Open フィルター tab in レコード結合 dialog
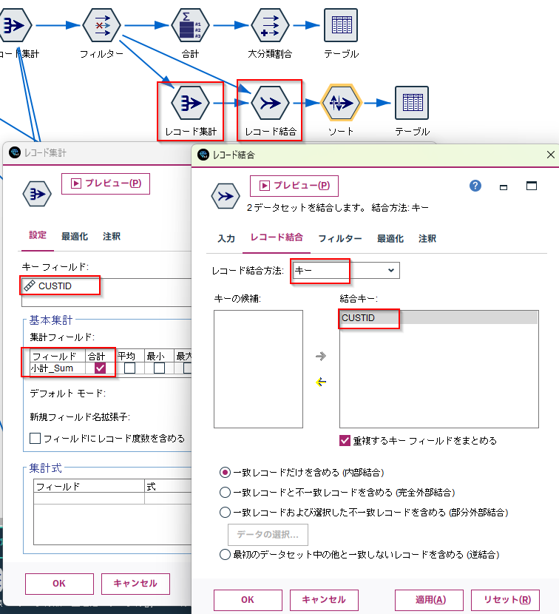 (340, 238)
